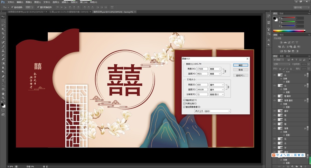The height and width of the screenshot is (168, 311).
Task: Click the resolution field showing 72
Action: click(202, 94)
